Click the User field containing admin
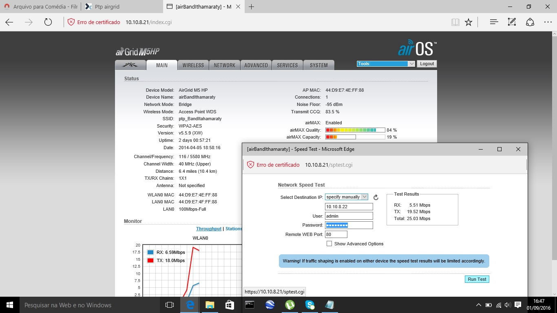The image size is (557, 313). pyautogui.click(x=349, y=216)
